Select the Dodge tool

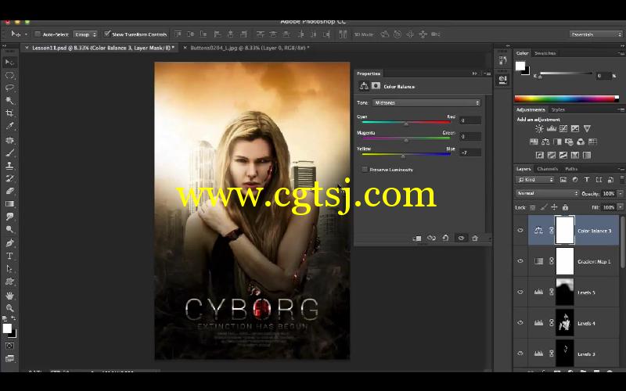click(9, 229)
